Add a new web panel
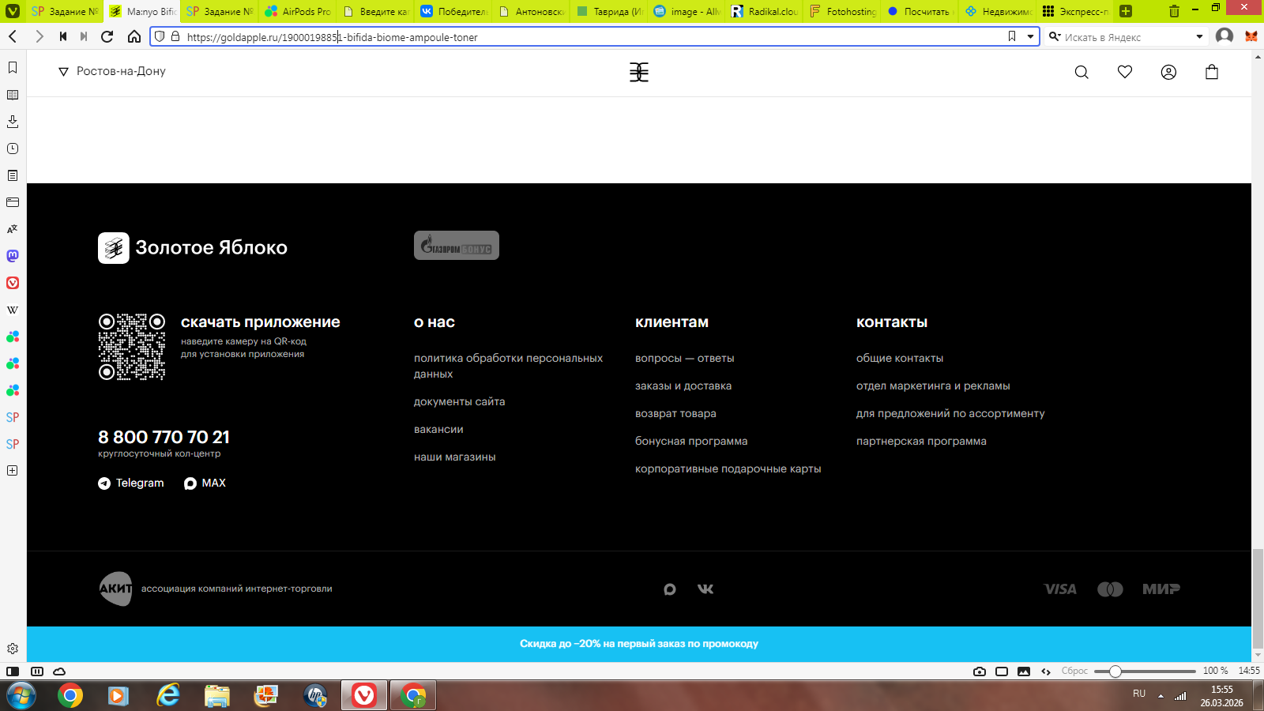Image resolution: width=1264 pixels, height=711 pixels. point(13,471)
